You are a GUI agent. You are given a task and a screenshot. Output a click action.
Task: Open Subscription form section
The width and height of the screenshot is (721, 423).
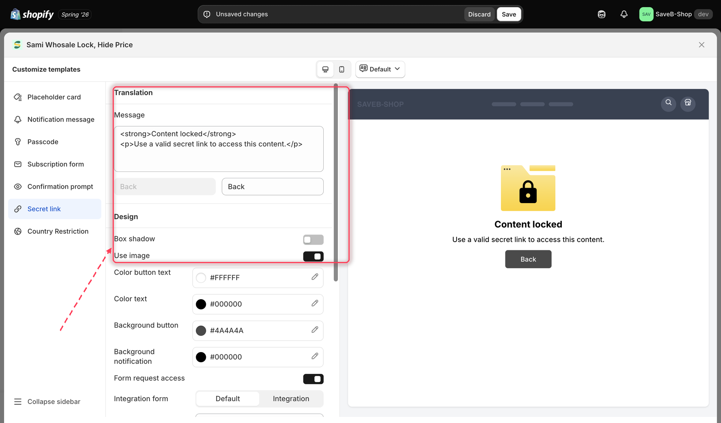pyautogui.click(x=55, y=164)
